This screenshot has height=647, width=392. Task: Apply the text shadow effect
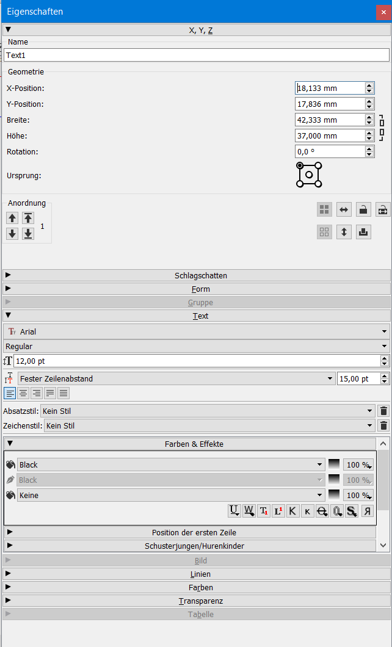pyautogui.click(x=352, y=511)
